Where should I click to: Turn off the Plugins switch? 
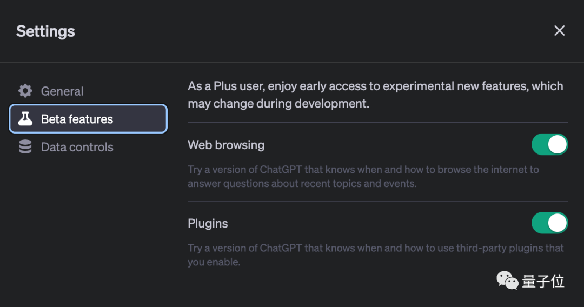(549, 223)
